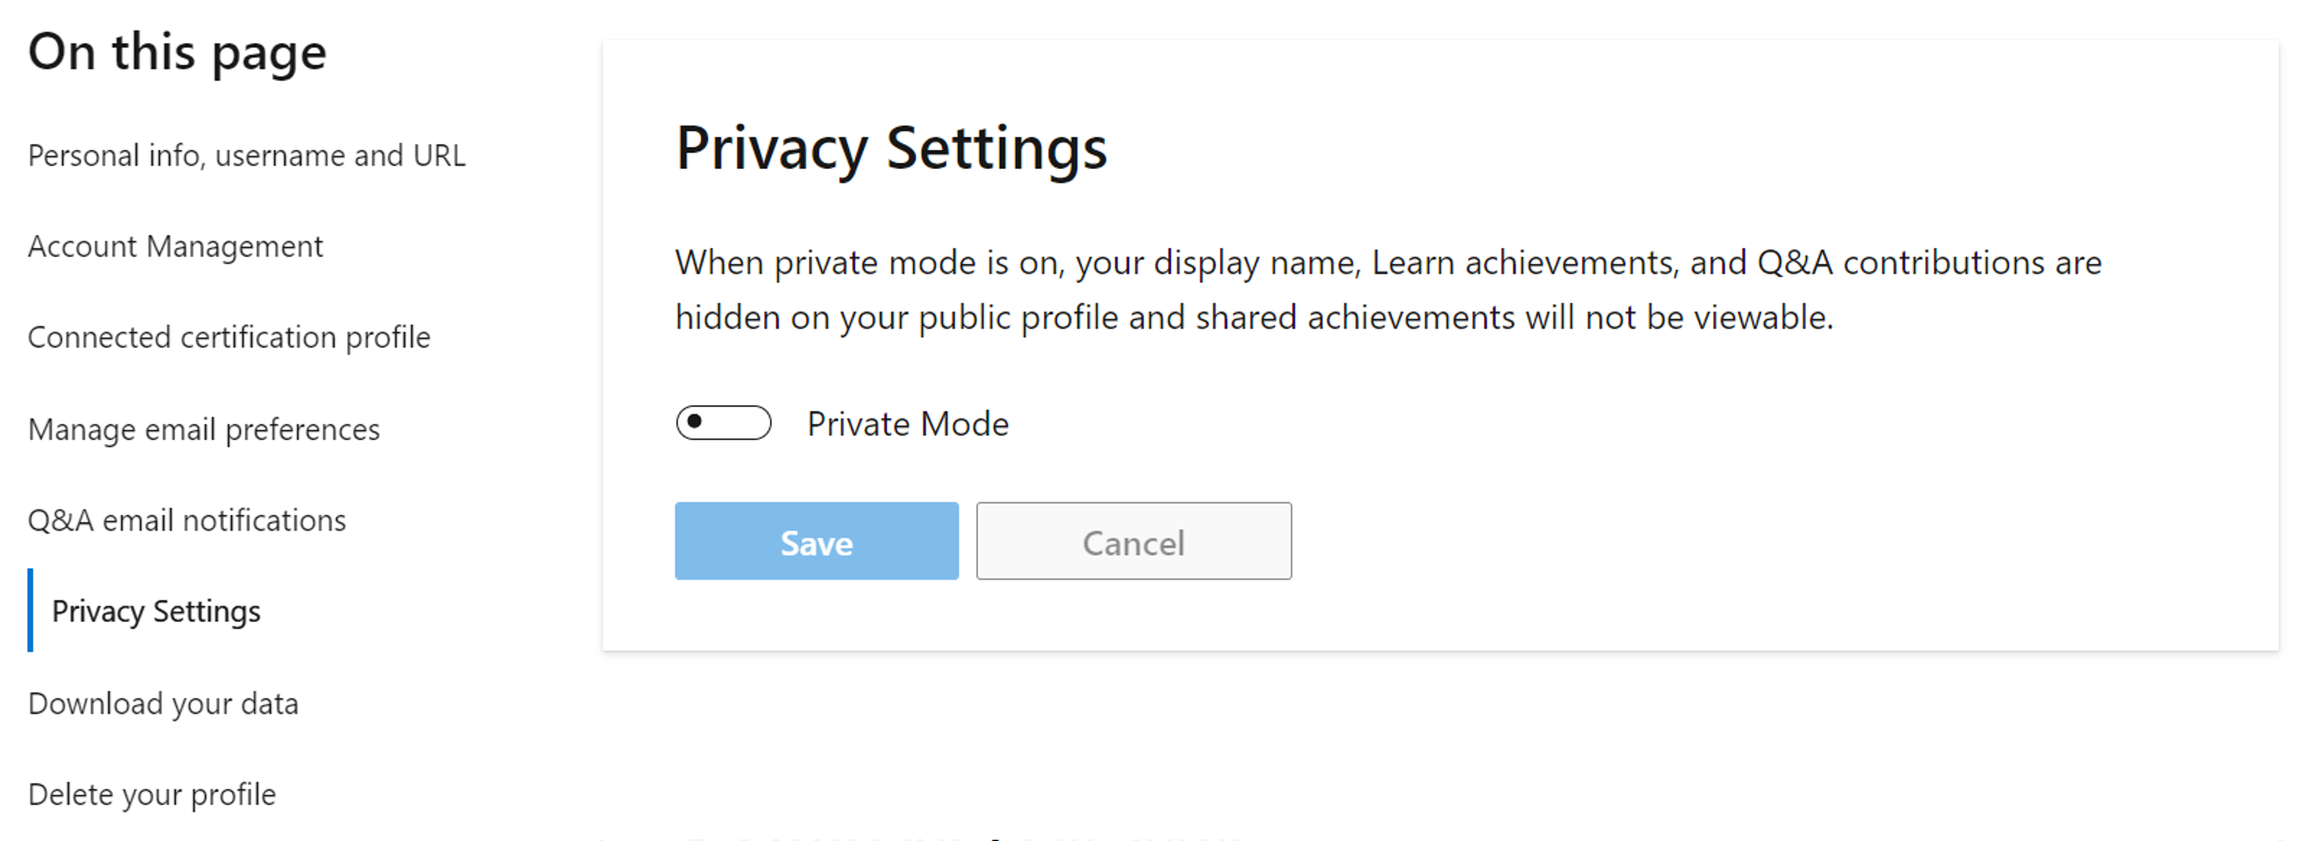Click the Account Management icon
The width and height of the screenshot is (2299, 841).
(177, 243)
